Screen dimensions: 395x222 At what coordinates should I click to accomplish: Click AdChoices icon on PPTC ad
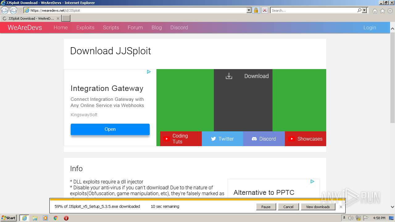[312, 181]
